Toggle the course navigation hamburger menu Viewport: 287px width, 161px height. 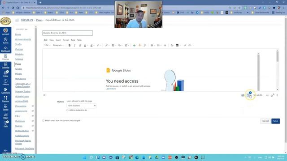pyautogui.click(x=17, y=20)
